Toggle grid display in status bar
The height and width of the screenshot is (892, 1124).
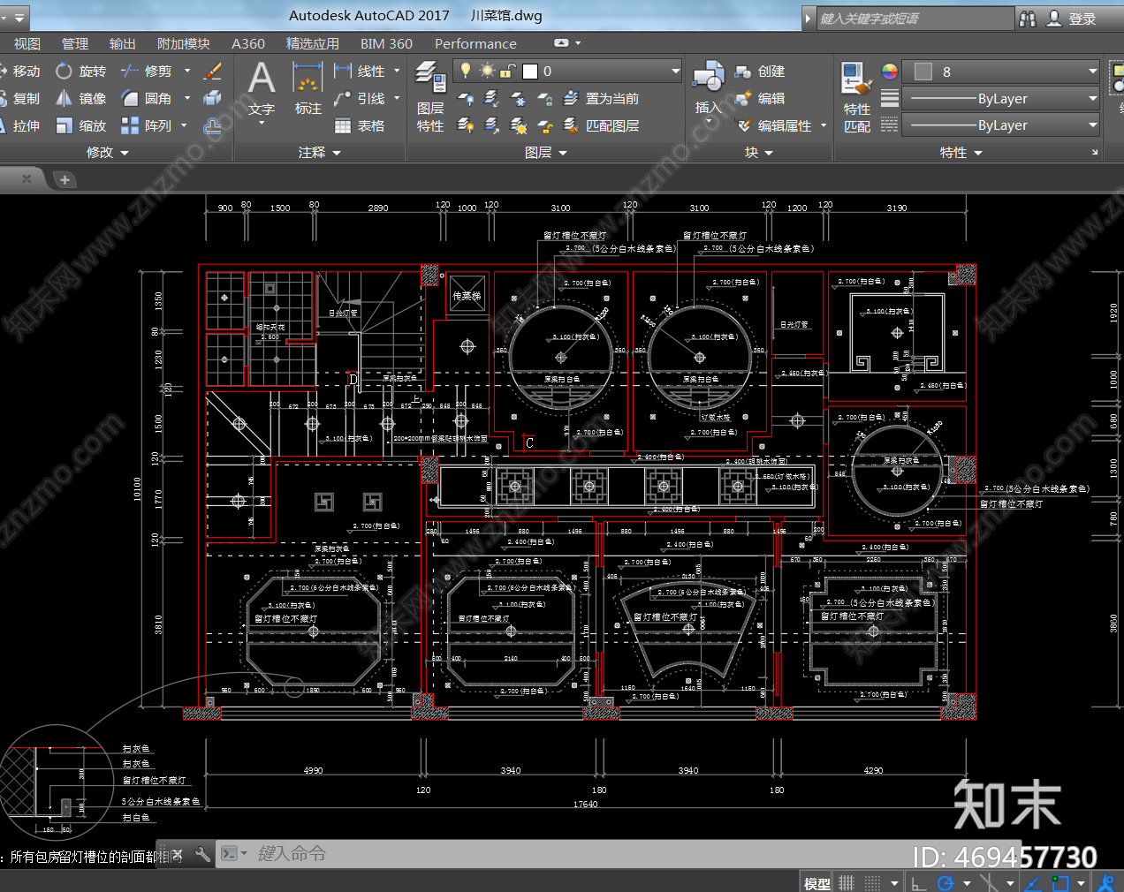[847, 882]
